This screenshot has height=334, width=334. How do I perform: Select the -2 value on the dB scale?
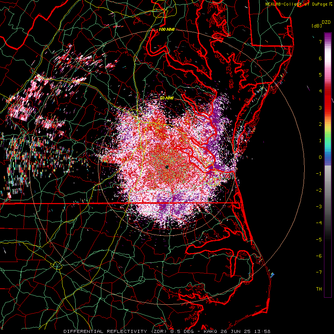coord(319,190)
